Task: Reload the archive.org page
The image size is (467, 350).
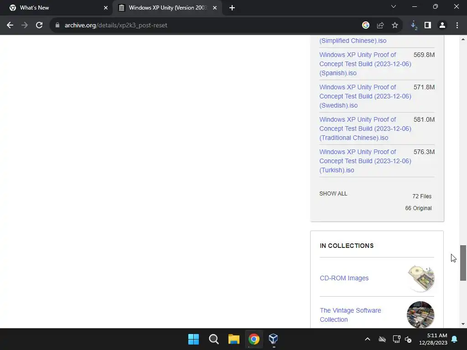Action: [x=39, y=26]
